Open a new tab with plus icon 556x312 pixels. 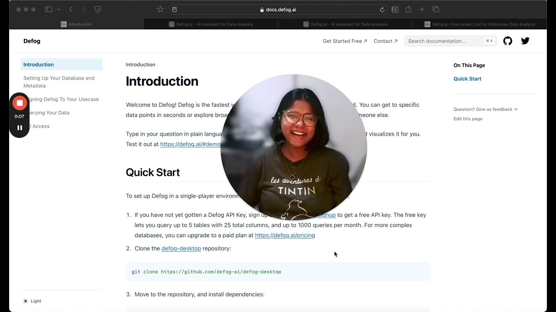[x=422, y=10]
